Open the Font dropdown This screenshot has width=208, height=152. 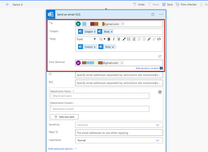86,39
